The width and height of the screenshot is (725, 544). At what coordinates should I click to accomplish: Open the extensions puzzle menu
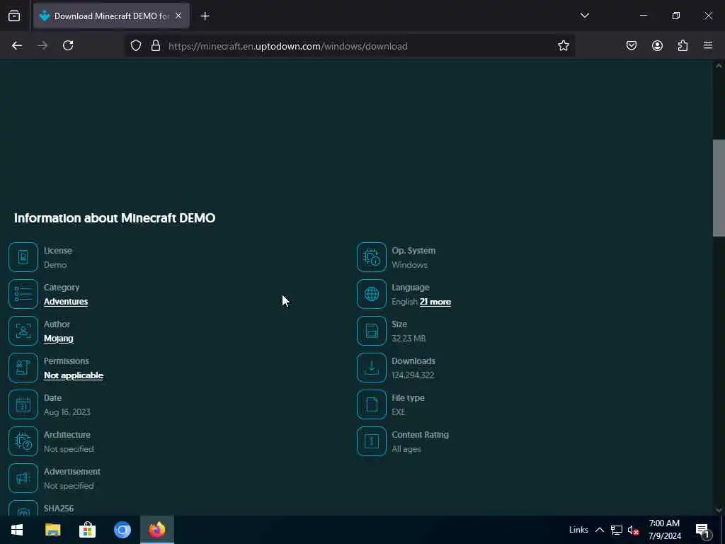(683, 46)
